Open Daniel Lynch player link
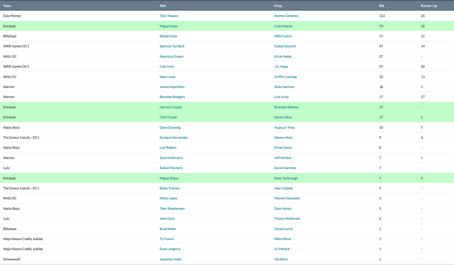454x265 pixels. (283, 229)
